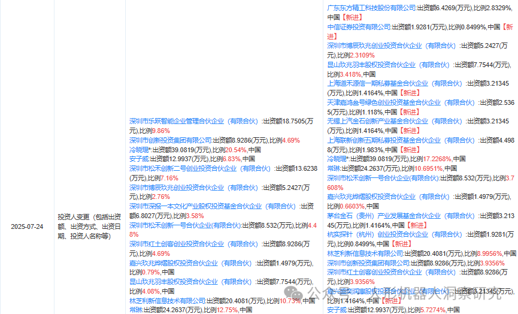Open 无锡上汽金石创新产业基金合伙企业 link
Image resolution: width=518 pixels, height=314 pixels.
(395, 121)
